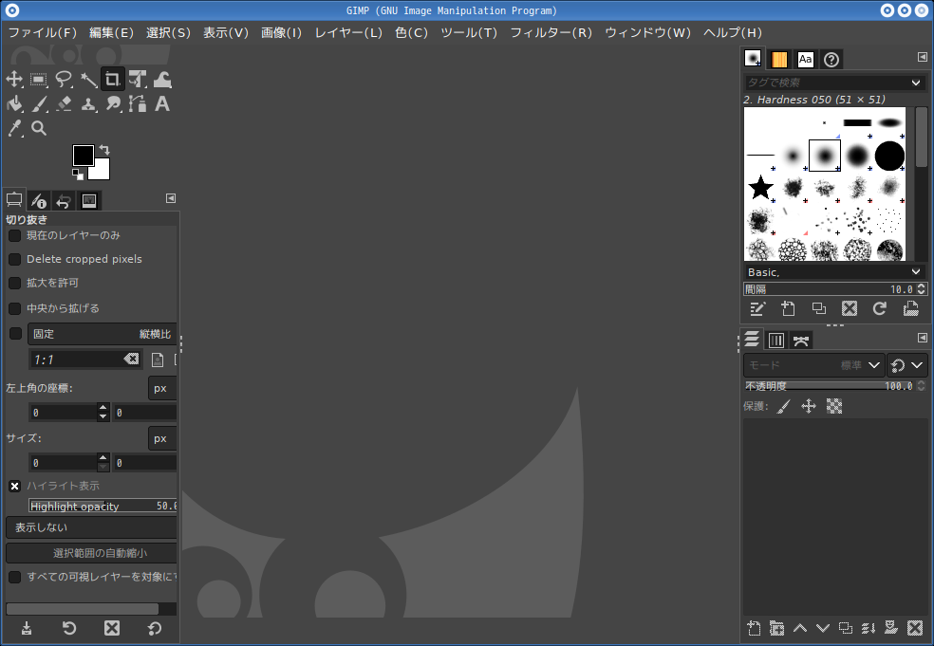This screenshot has height=646, width=934.
Task: Select the Text tool
Action: [x=162, y=103]
